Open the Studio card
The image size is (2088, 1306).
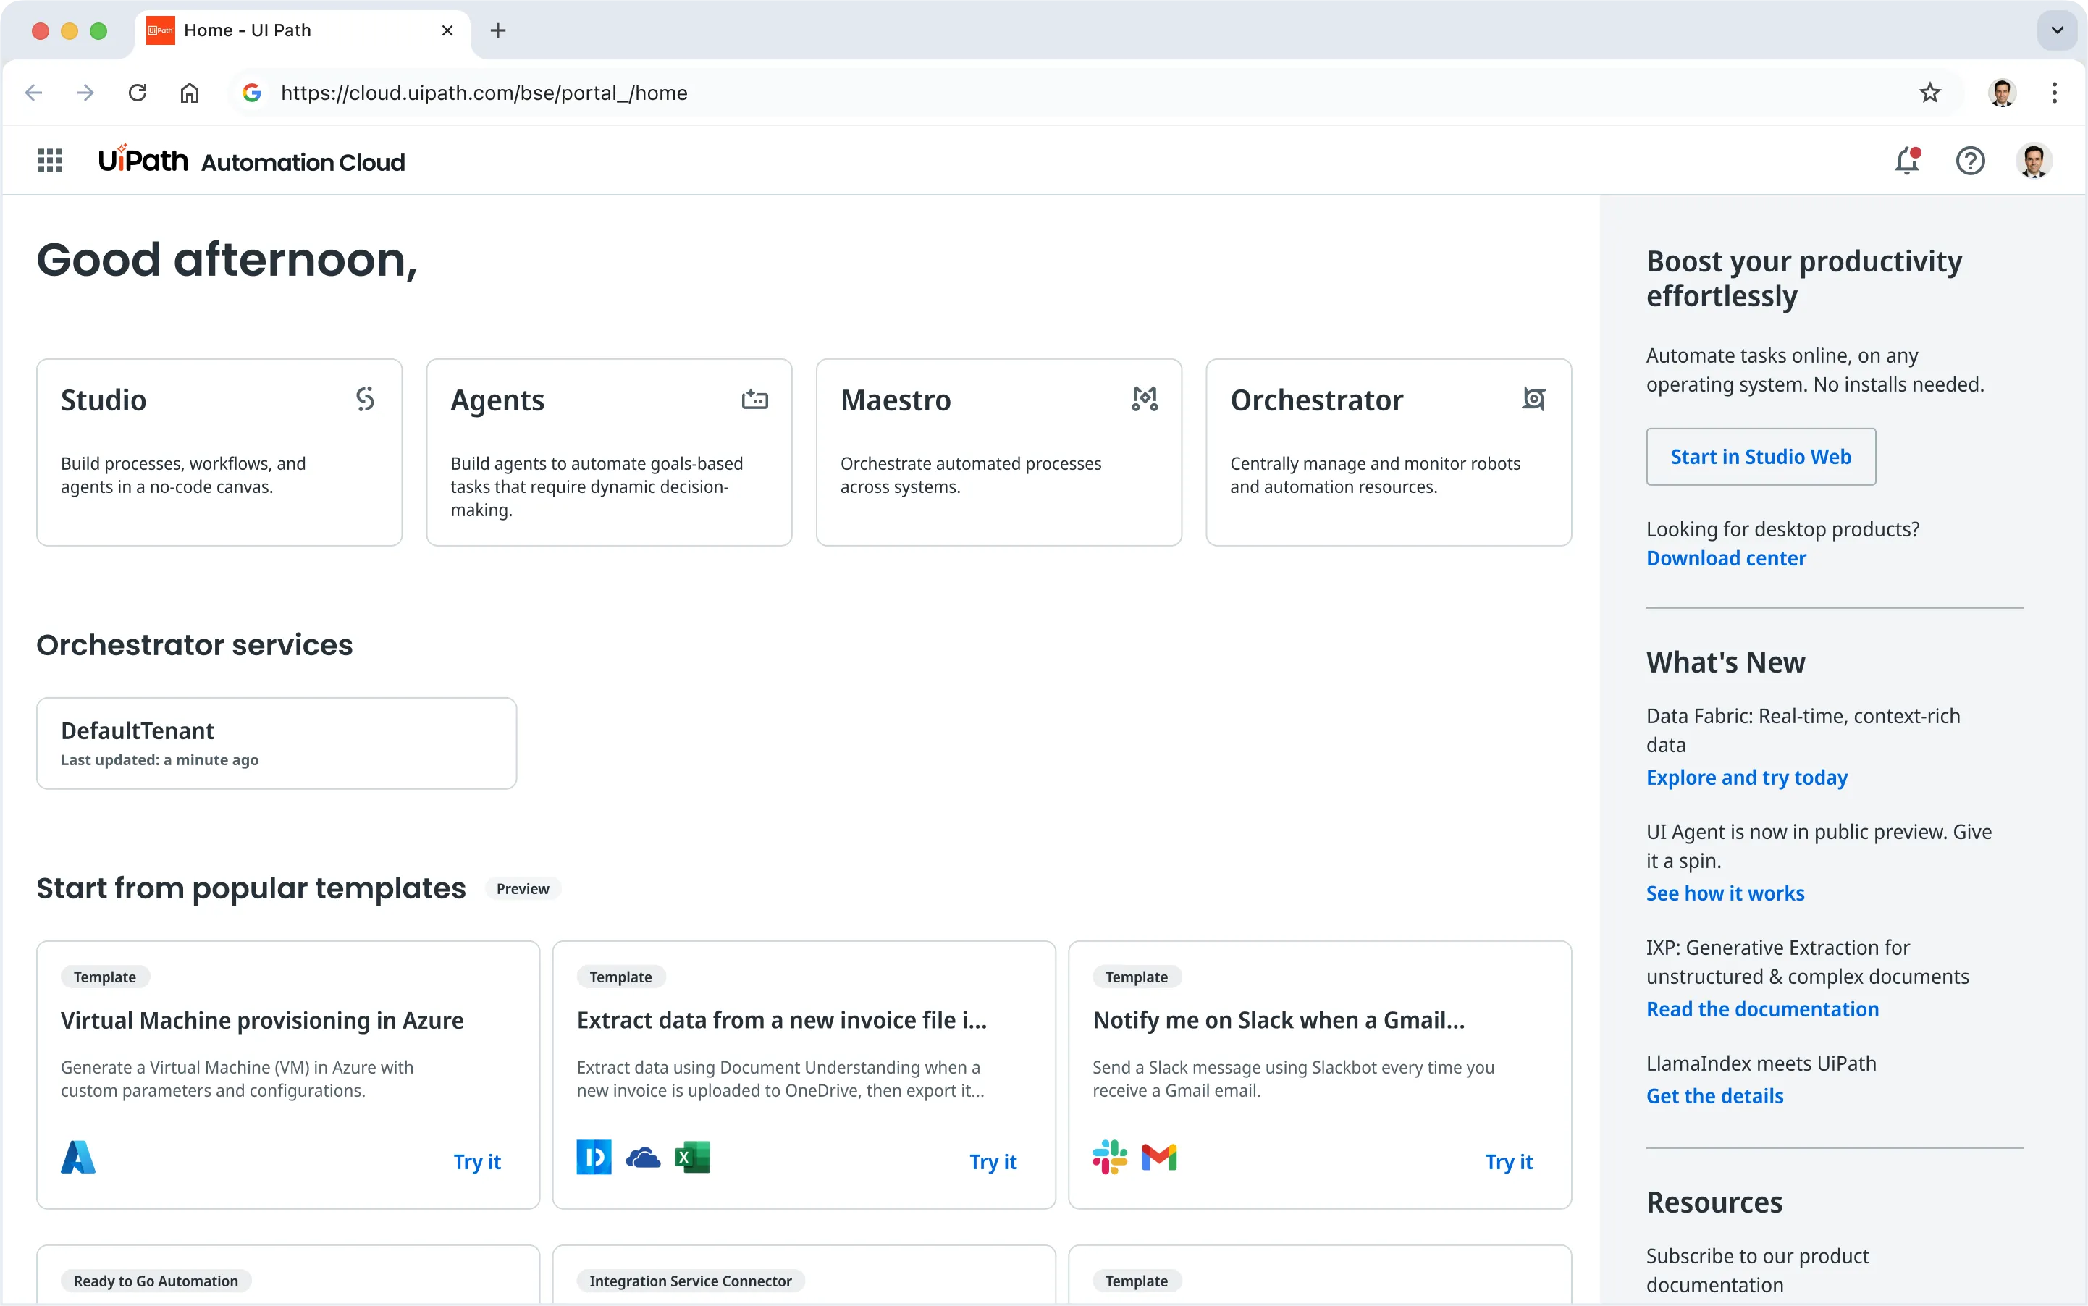click(219, 452)
